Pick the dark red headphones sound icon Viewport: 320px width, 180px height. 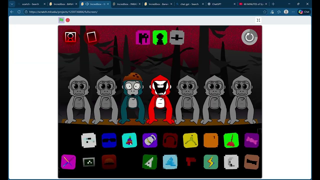pyautogui.click(x=170, y=140)
